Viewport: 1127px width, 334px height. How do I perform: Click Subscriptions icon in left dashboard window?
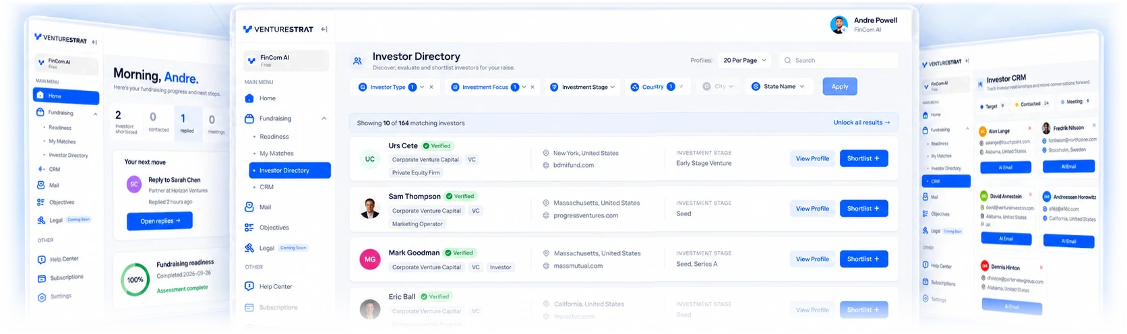(42, 278)
